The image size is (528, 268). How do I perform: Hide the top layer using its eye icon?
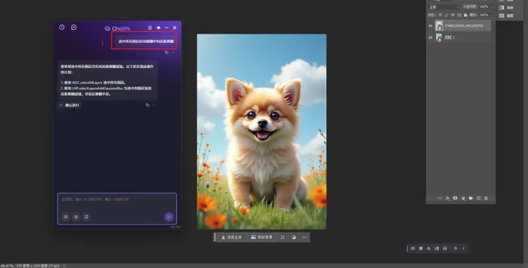tap(430, 26)
